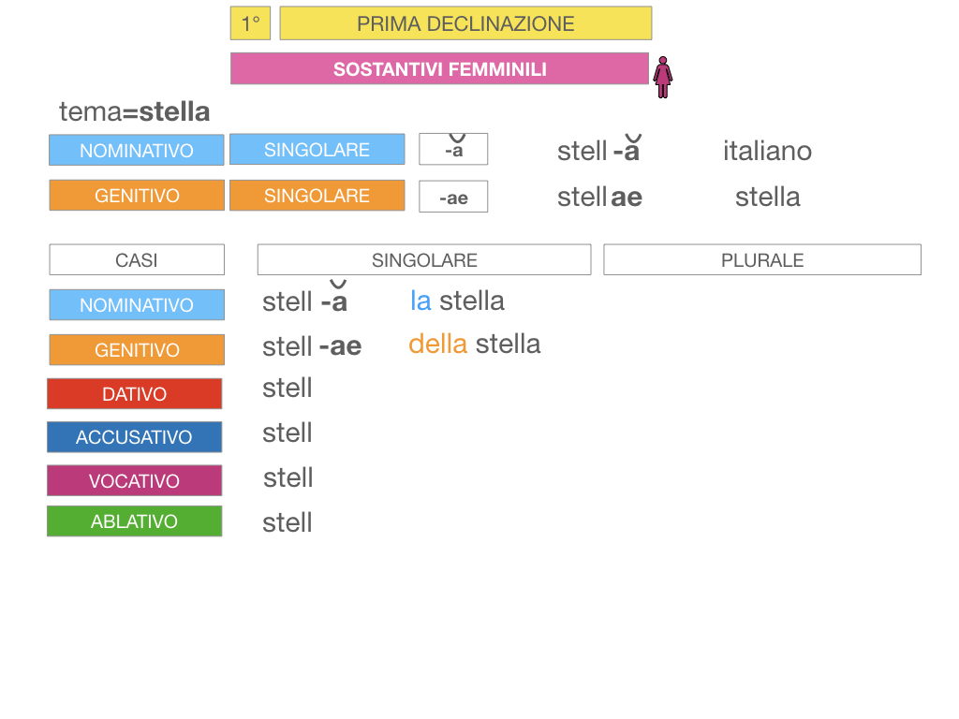Click the -a ending box
Viewport: 959px width, 719px height.
click(453, 150)
